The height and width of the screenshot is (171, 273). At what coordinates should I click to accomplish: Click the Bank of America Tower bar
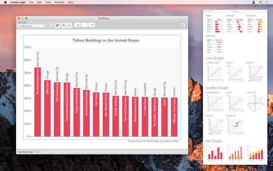click(86, 113)
